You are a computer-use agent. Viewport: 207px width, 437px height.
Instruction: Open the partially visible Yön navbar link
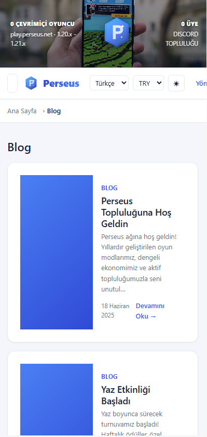pyautogui.click(x=201, y=83)
